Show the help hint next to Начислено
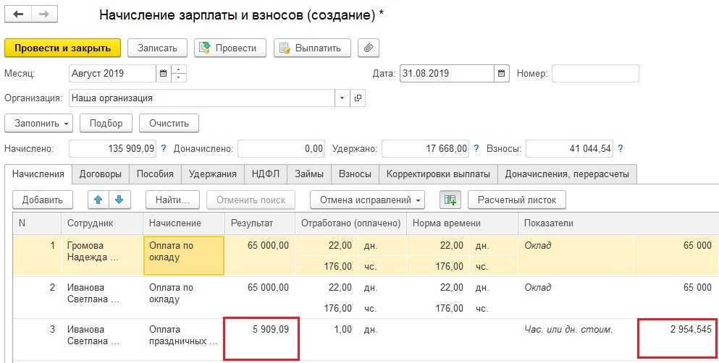The height and width of the screenshot is (363, 719). (163, 149)
